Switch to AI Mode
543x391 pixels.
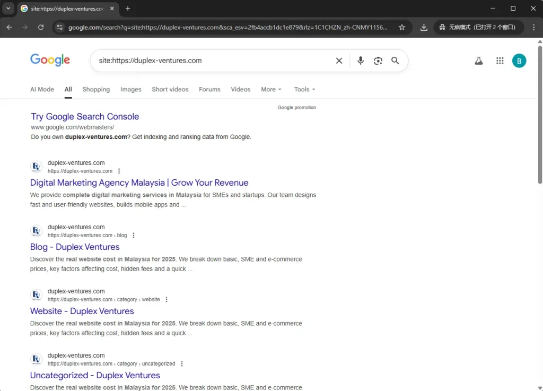pos(42,89)
